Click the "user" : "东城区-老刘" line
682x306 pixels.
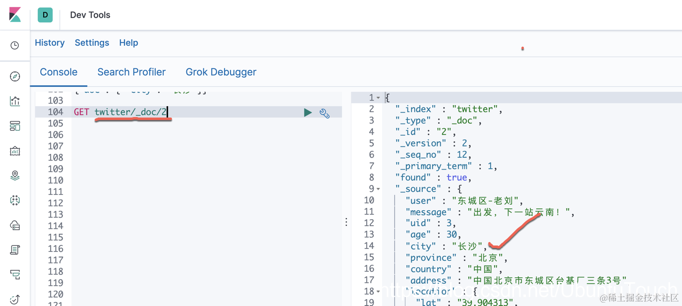(x=464, y=200)
